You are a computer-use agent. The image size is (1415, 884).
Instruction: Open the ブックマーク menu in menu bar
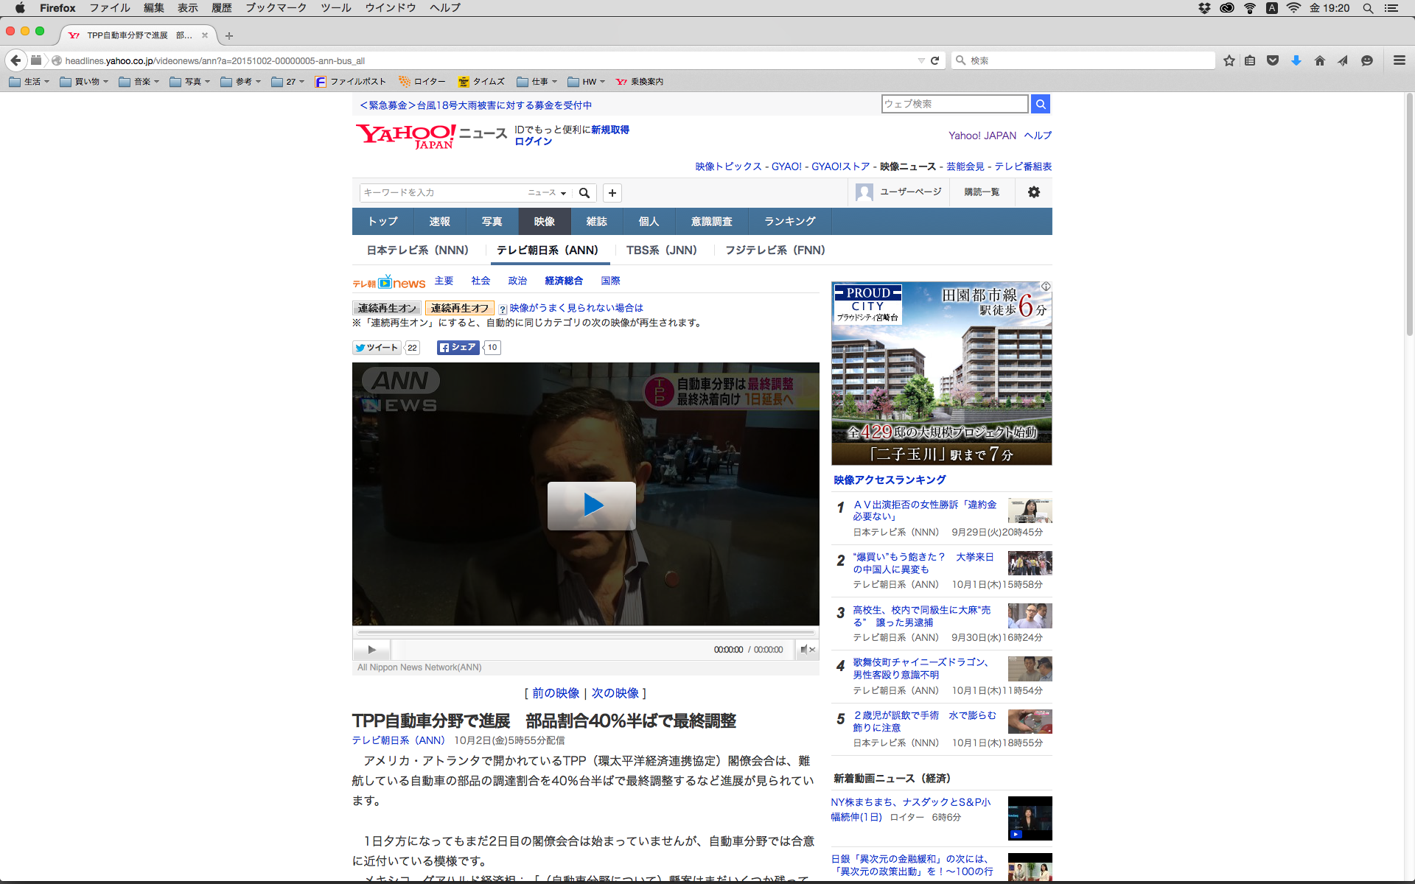pyautogui.click(x=276, y=8)
